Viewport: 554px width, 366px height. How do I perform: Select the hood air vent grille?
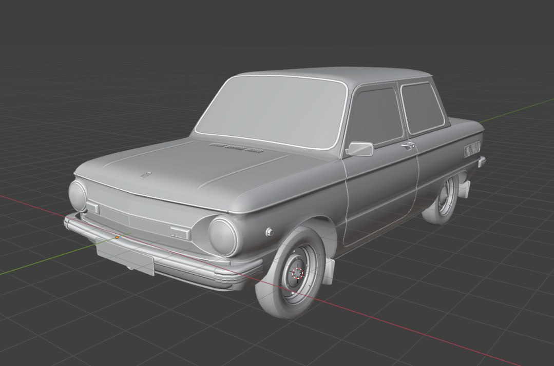[237, 148]
